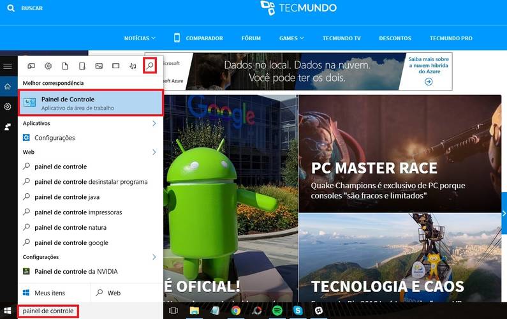Screen dimensions: 507x319
Task: Open the TecMundo TV menu item
Action: [x=341, y=38]
